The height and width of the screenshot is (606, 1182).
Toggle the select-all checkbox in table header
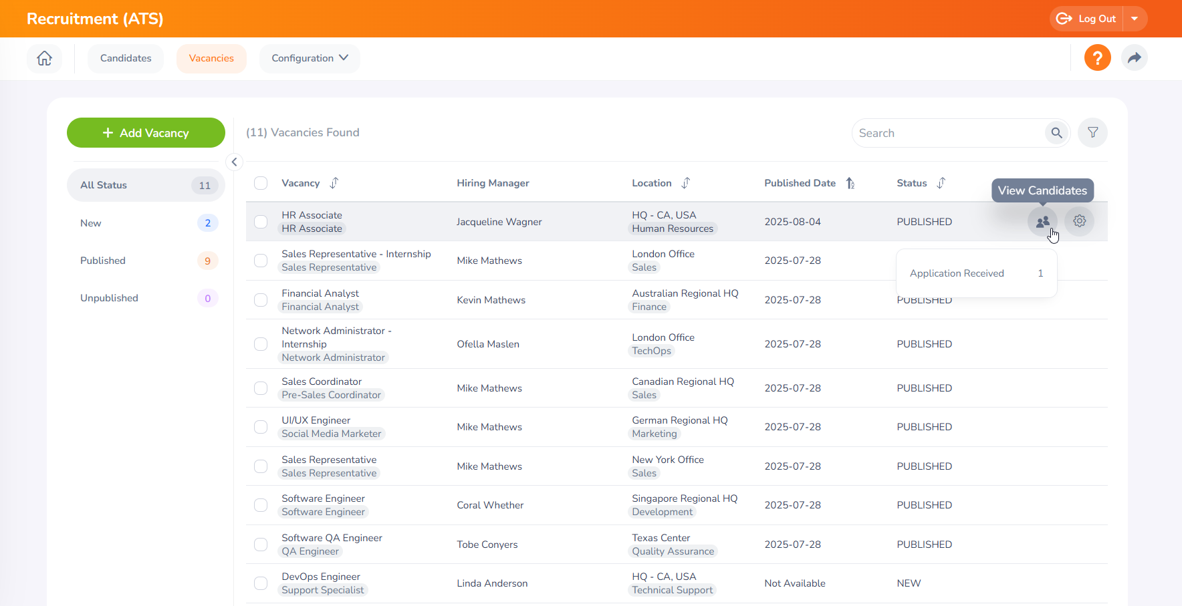pyautogui.click(x=261, y=183)
